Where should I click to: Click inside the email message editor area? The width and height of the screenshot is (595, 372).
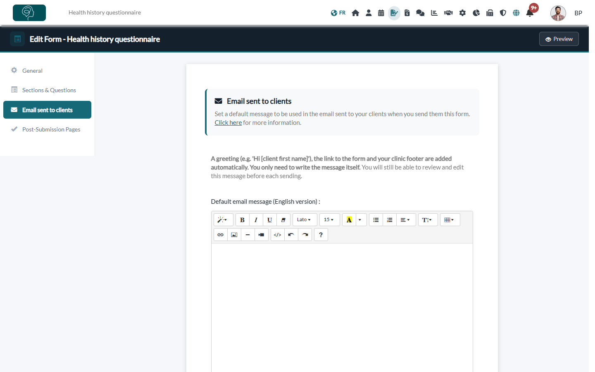pyautogui.click(x=342, y=308)
